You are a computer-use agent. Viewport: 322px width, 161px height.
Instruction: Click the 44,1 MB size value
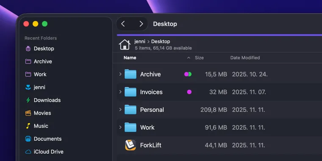coord(216,145)
